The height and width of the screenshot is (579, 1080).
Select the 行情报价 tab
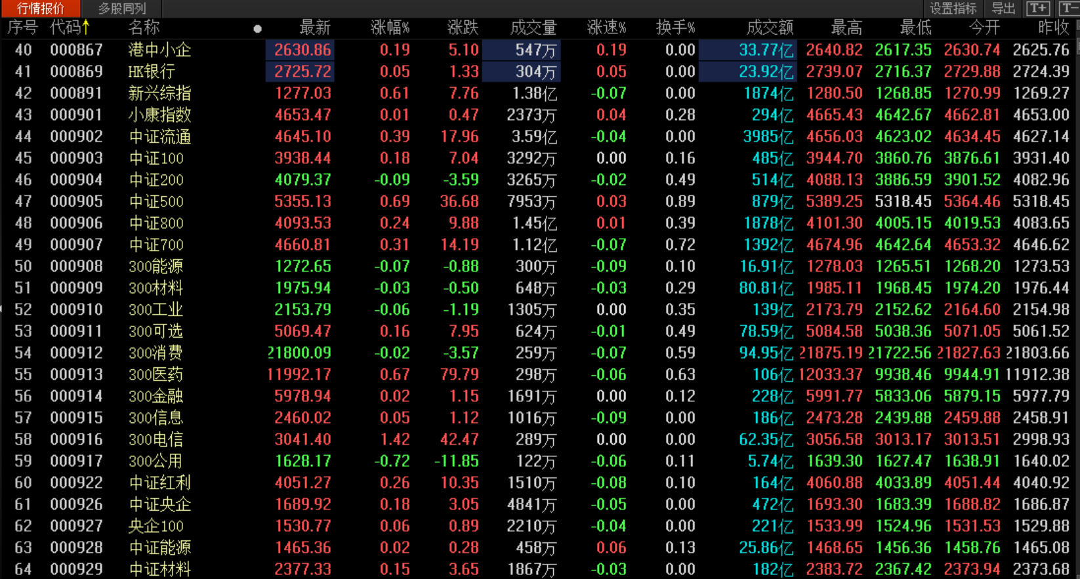41,9
